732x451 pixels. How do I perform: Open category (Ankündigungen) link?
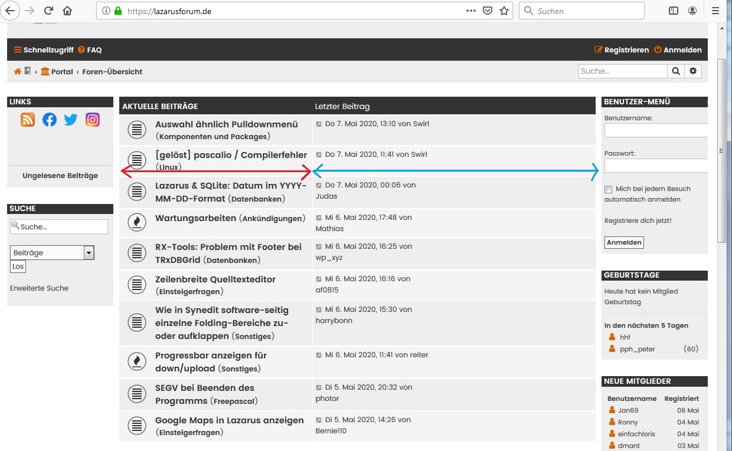point(272,219)
